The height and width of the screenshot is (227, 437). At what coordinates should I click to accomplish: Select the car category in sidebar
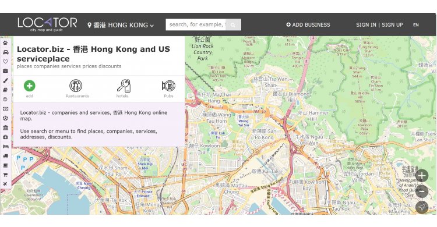click(x=5, y=52)
